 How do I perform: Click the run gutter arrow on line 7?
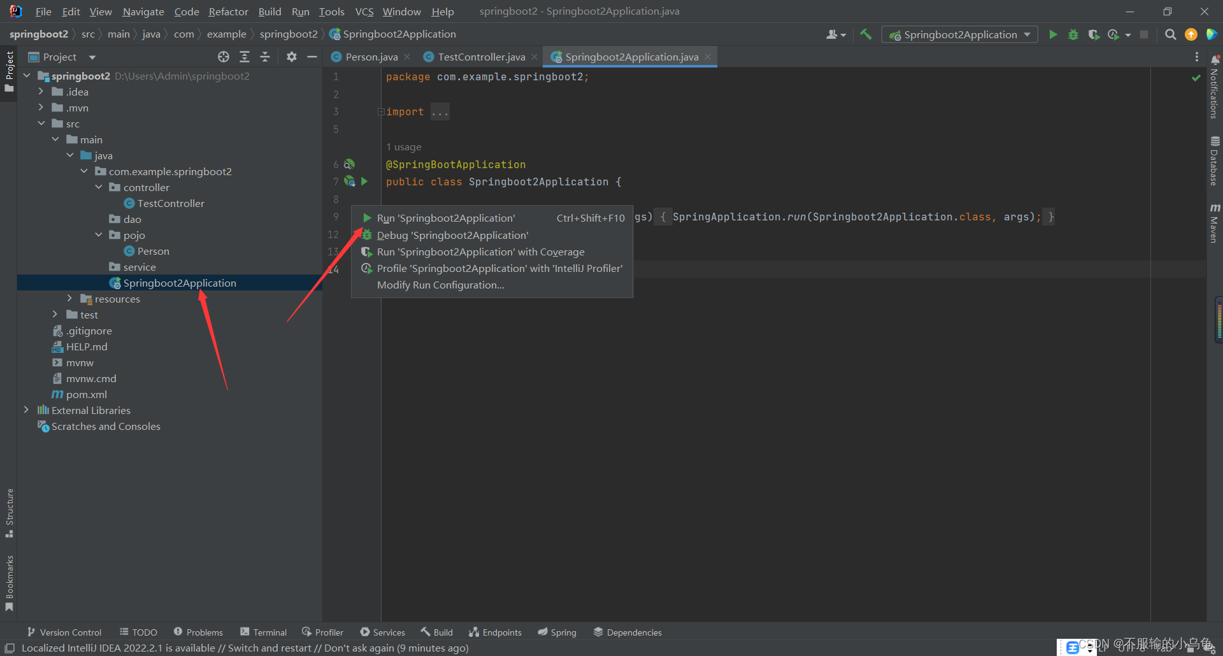364,182
